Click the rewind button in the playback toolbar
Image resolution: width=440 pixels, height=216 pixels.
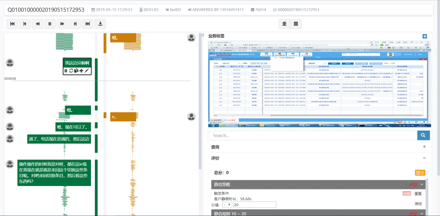[x=37, y=24]
